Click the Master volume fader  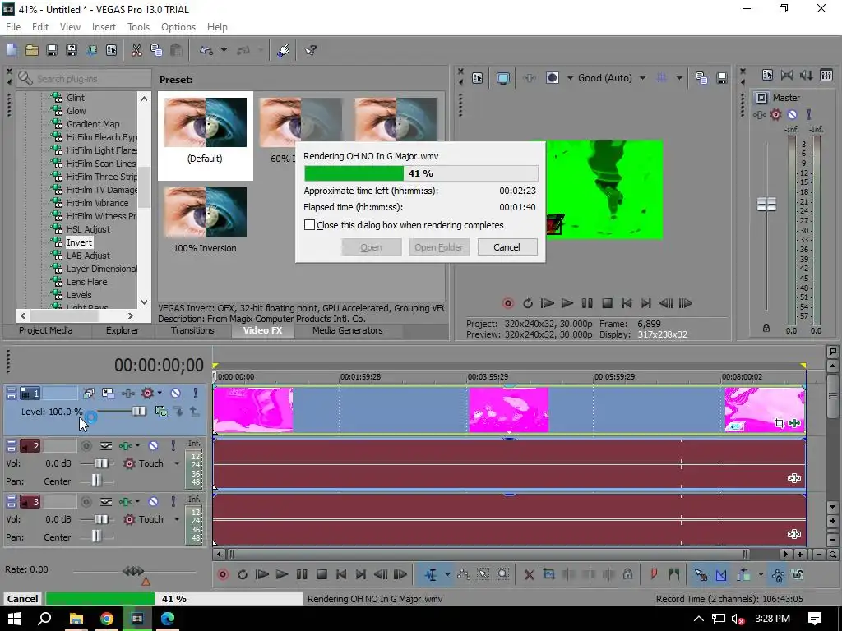pos(766,204)
